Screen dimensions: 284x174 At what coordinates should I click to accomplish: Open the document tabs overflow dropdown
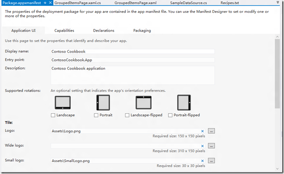click(x=278, y=2)
